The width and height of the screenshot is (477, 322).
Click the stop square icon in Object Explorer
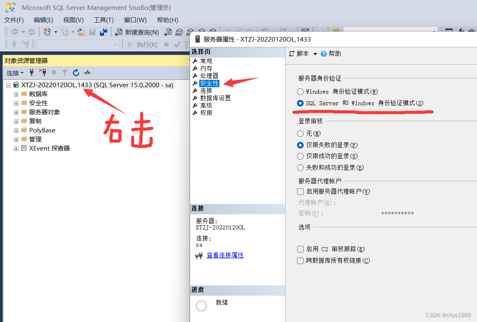54,72
